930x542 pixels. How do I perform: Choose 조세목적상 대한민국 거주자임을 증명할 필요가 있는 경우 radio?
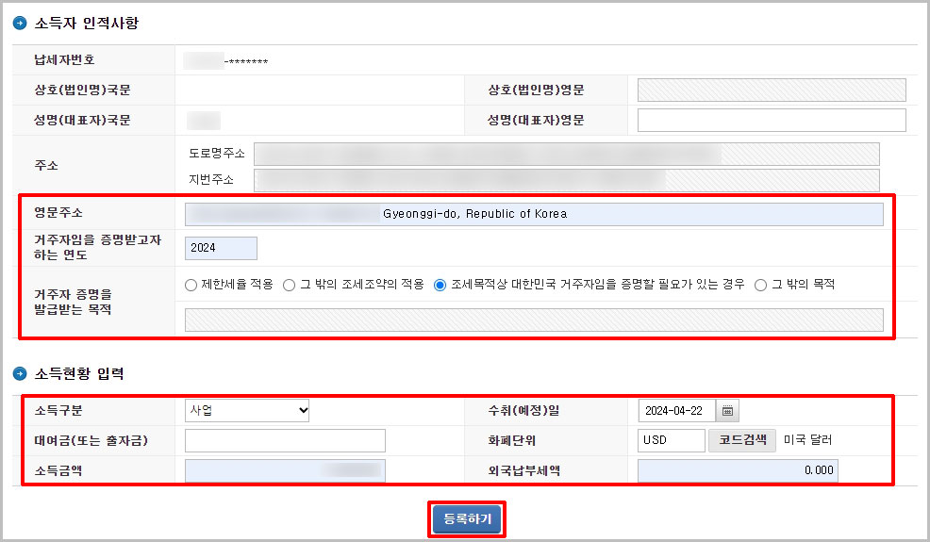pos(440,286)
